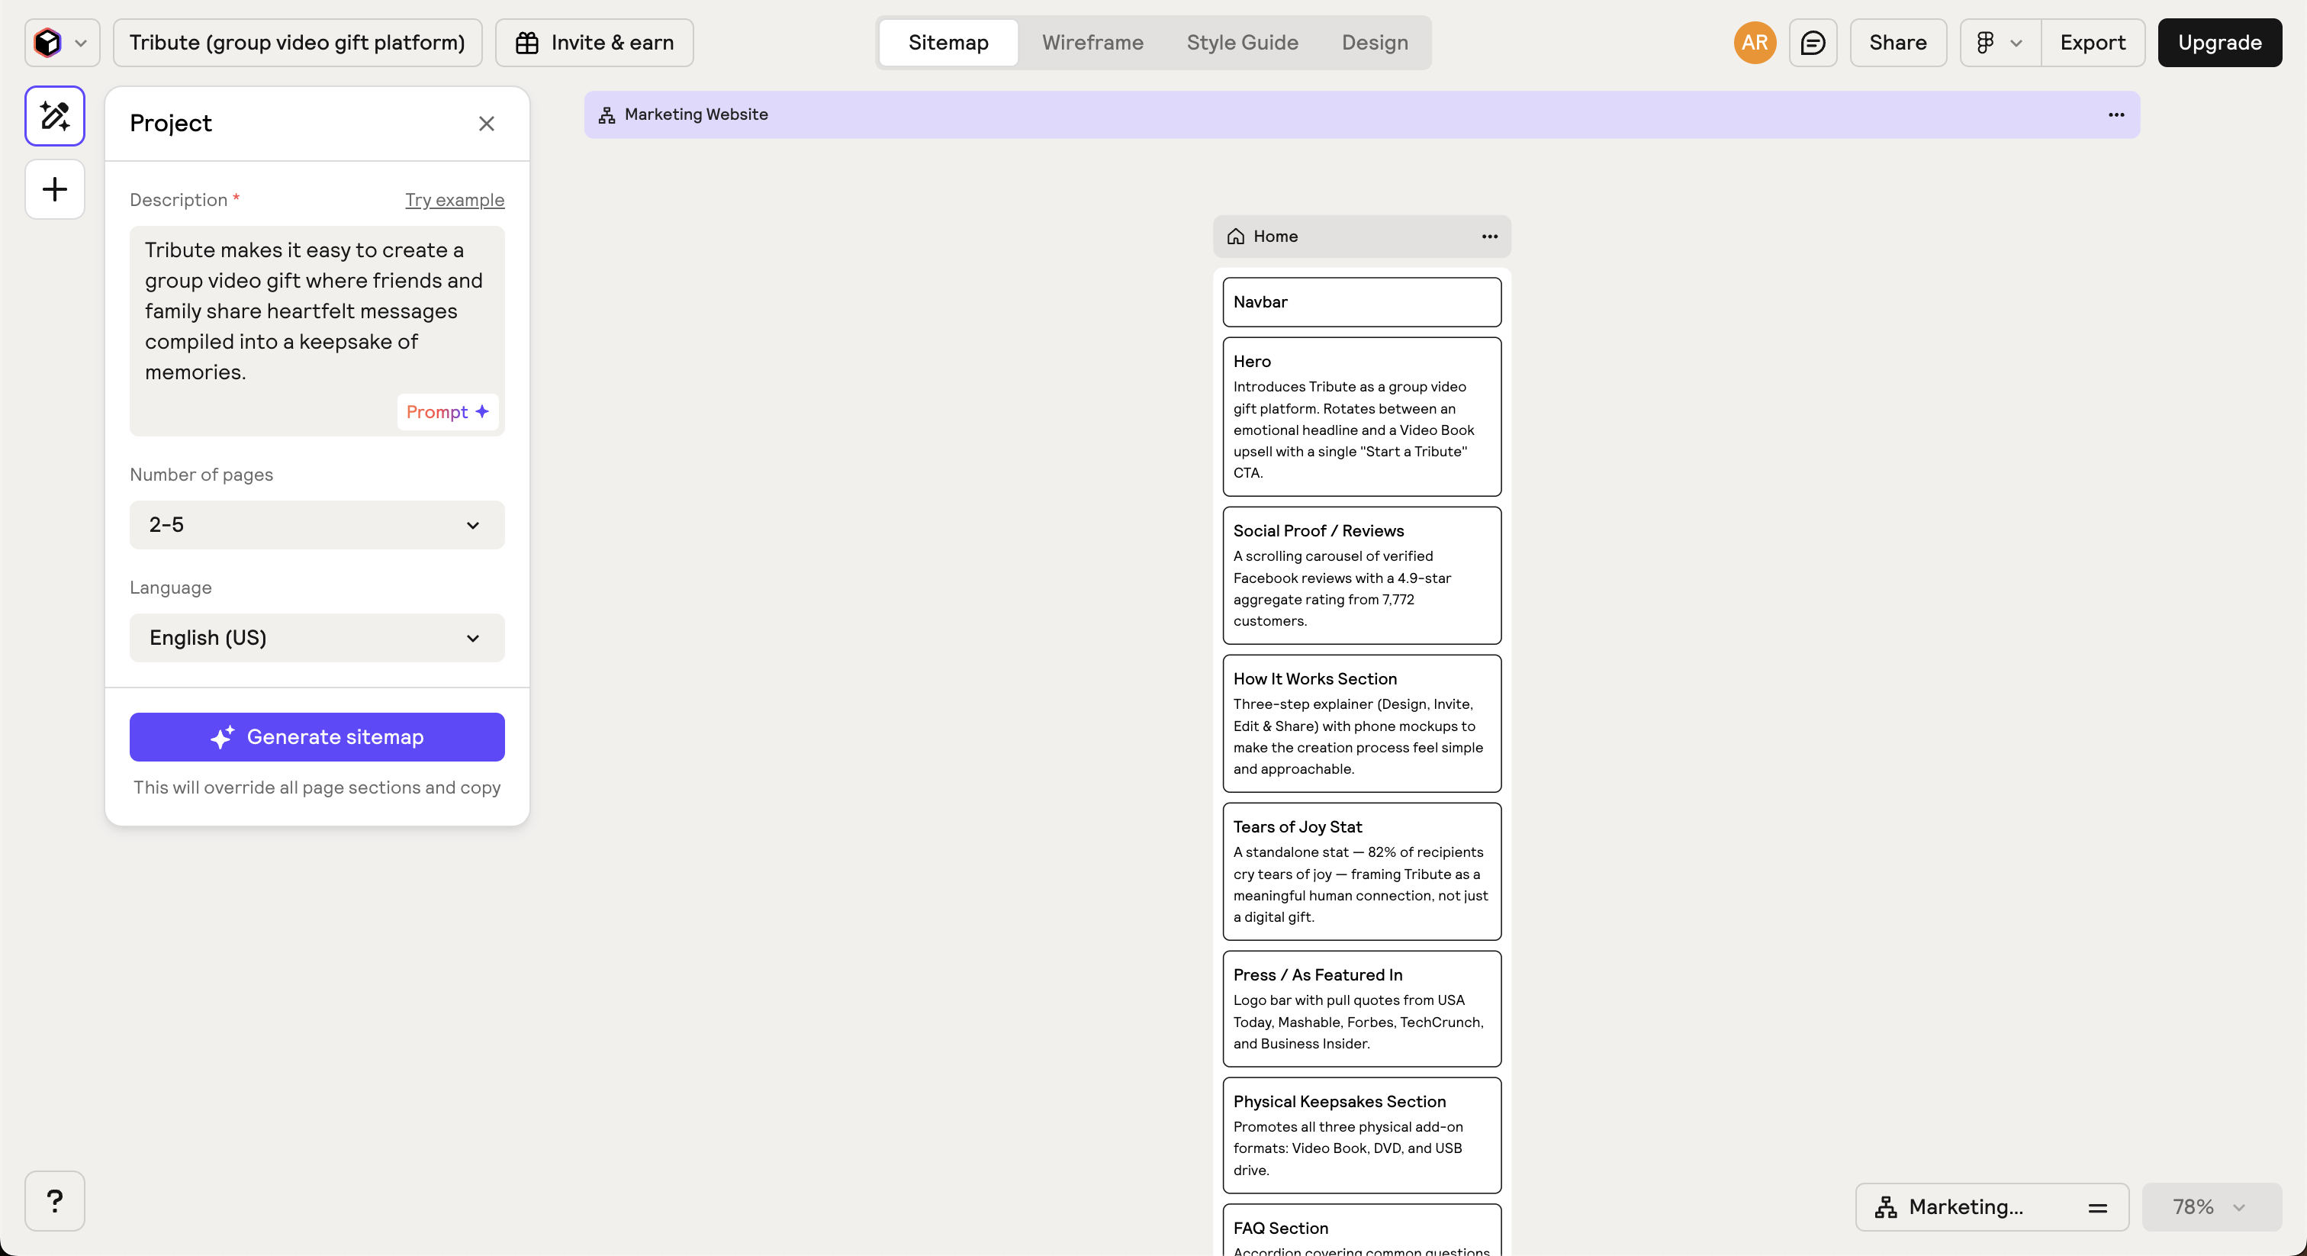
Task: Click the Relume logo icon
Action: tap(47, 42)
